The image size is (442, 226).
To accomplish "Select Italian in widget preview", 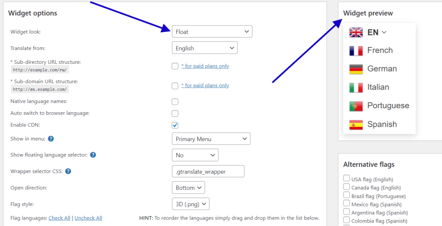I will click(x=378, y=88).
